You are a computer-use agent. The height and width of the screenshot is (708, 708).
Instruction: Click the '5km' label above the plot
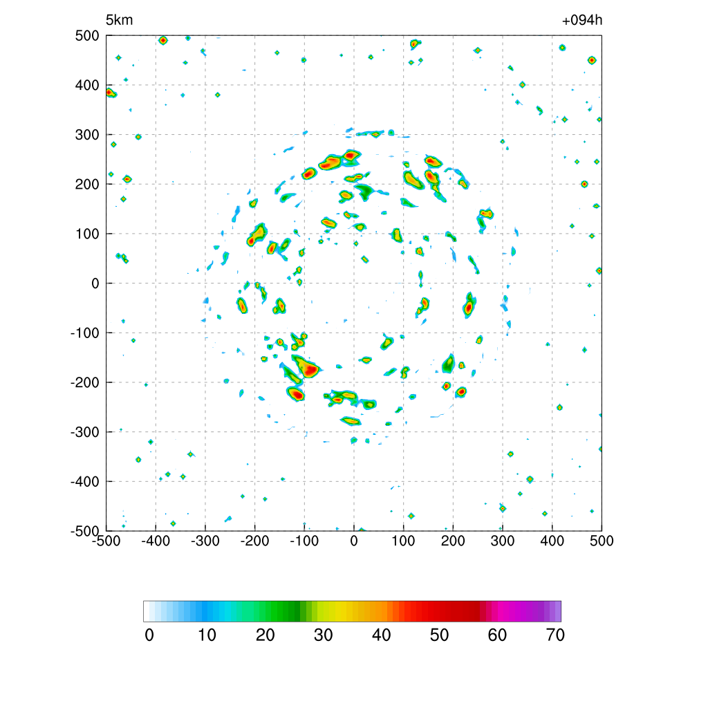119,20
